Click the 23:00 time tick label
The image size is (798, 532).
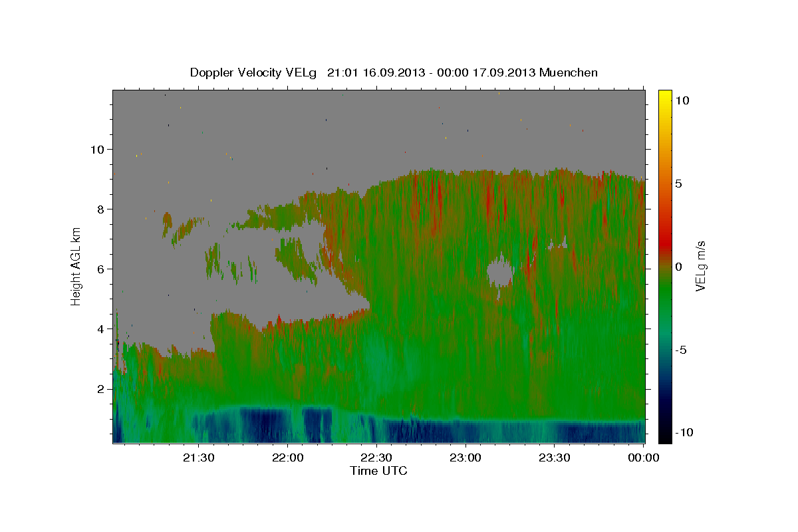pyautogui.click(x=465, y=458)
